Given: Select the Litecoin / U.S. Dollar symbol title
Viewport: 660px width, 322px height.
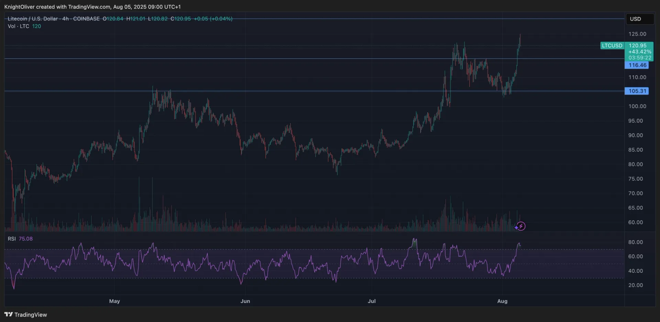Looking at the screenshot, I should click(33, 19).
